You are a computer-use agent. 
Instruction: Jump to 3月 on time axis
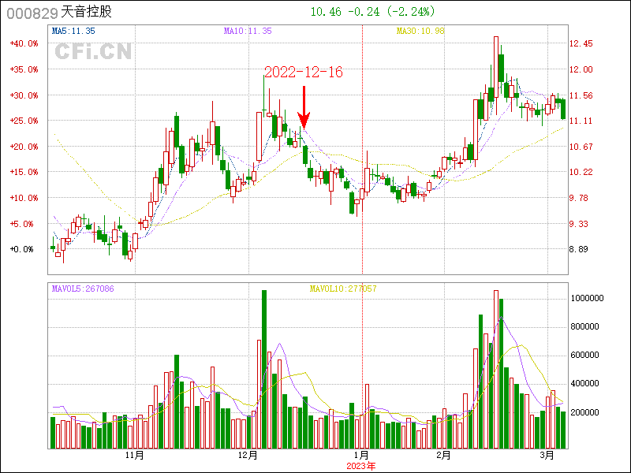click(548, 455)
